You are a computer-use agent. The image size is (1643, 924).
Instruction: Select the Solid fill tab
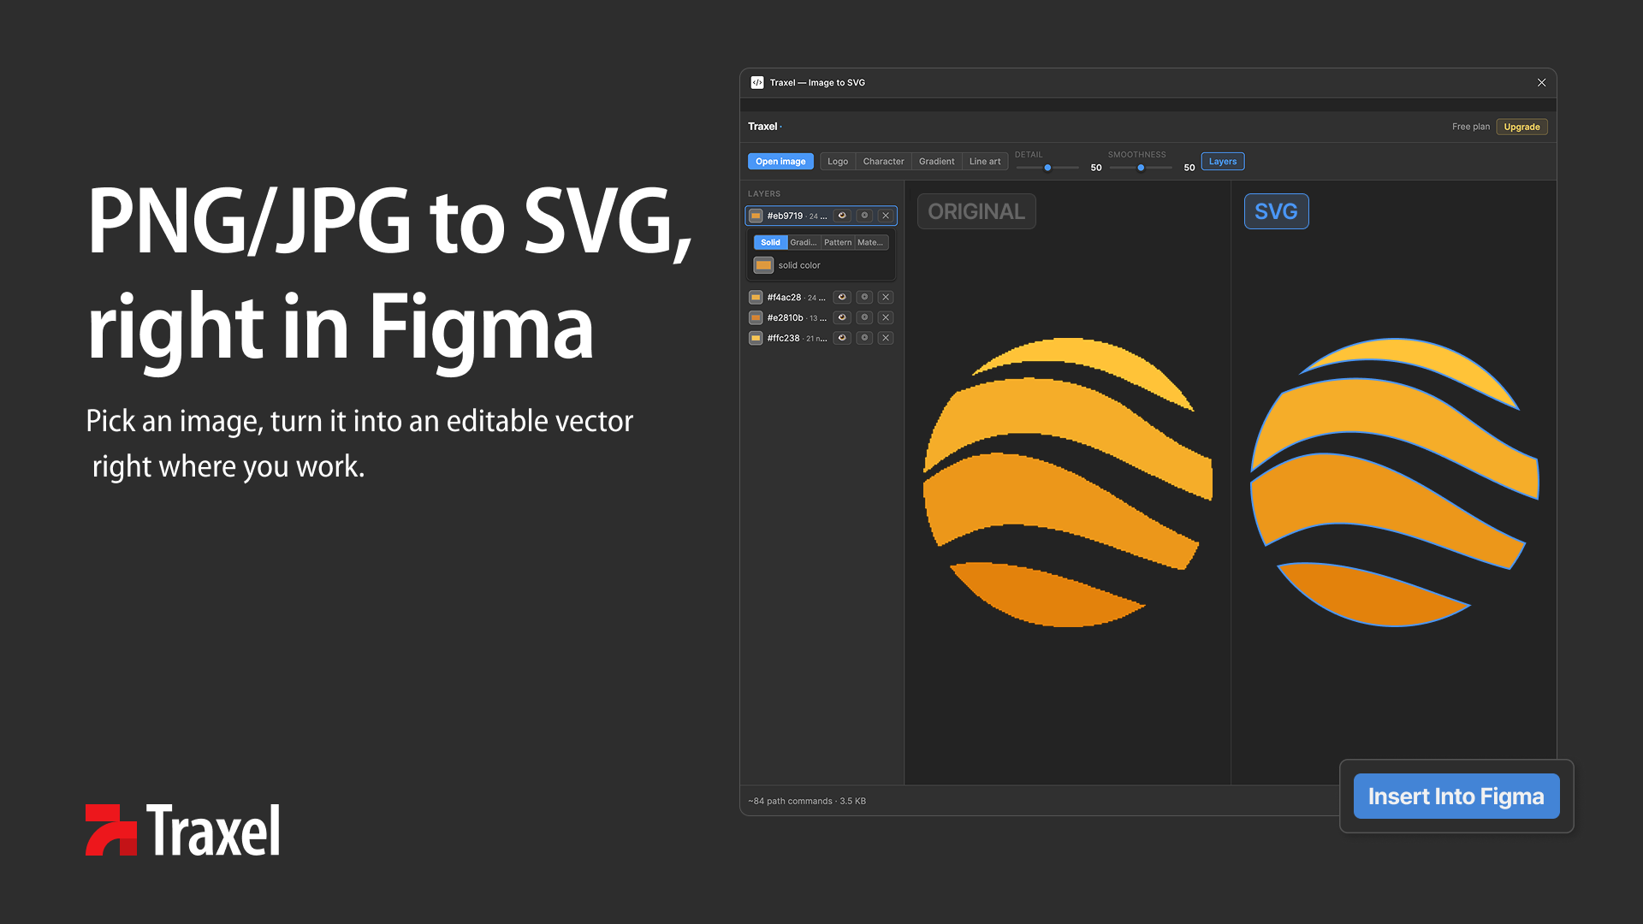[770, 242]
